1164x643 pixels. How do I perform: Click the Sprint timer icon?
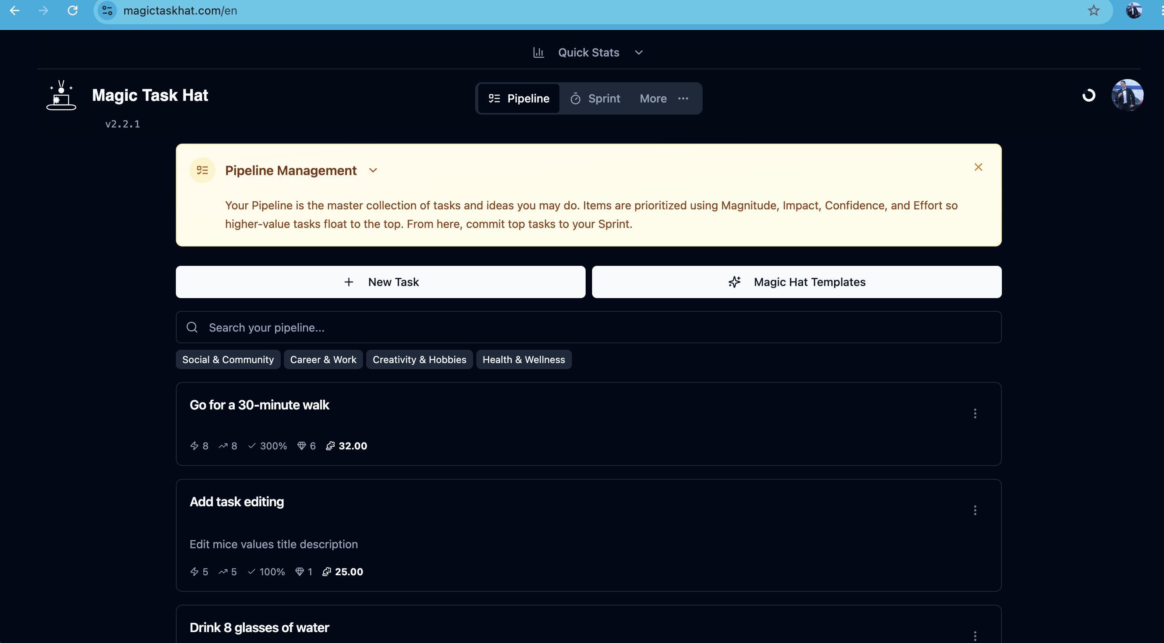(575, 98)
